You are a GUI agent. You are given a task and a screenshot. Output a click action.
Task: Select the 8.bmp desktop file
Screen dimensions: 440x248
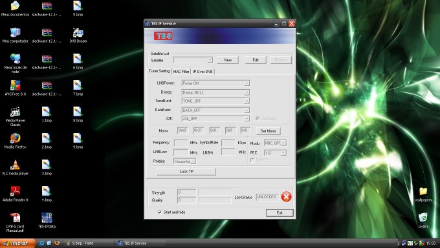pyautogui.click(x=78, y=114)
